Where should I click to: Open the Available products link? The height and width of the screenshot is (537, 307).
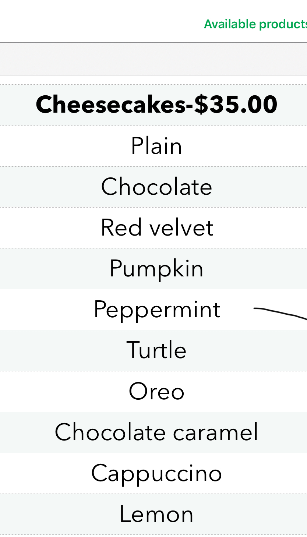click(255, 24)
